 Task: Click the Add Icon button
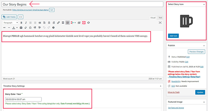173,36
